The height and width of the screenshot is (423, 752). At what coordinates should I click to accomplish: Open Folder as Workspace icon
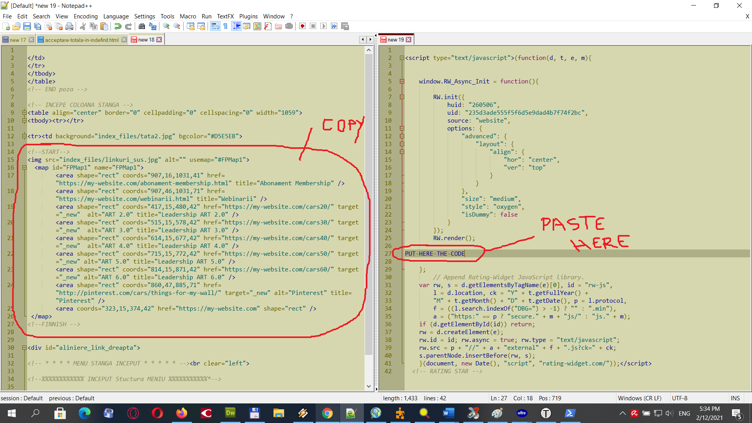(278, 26)
